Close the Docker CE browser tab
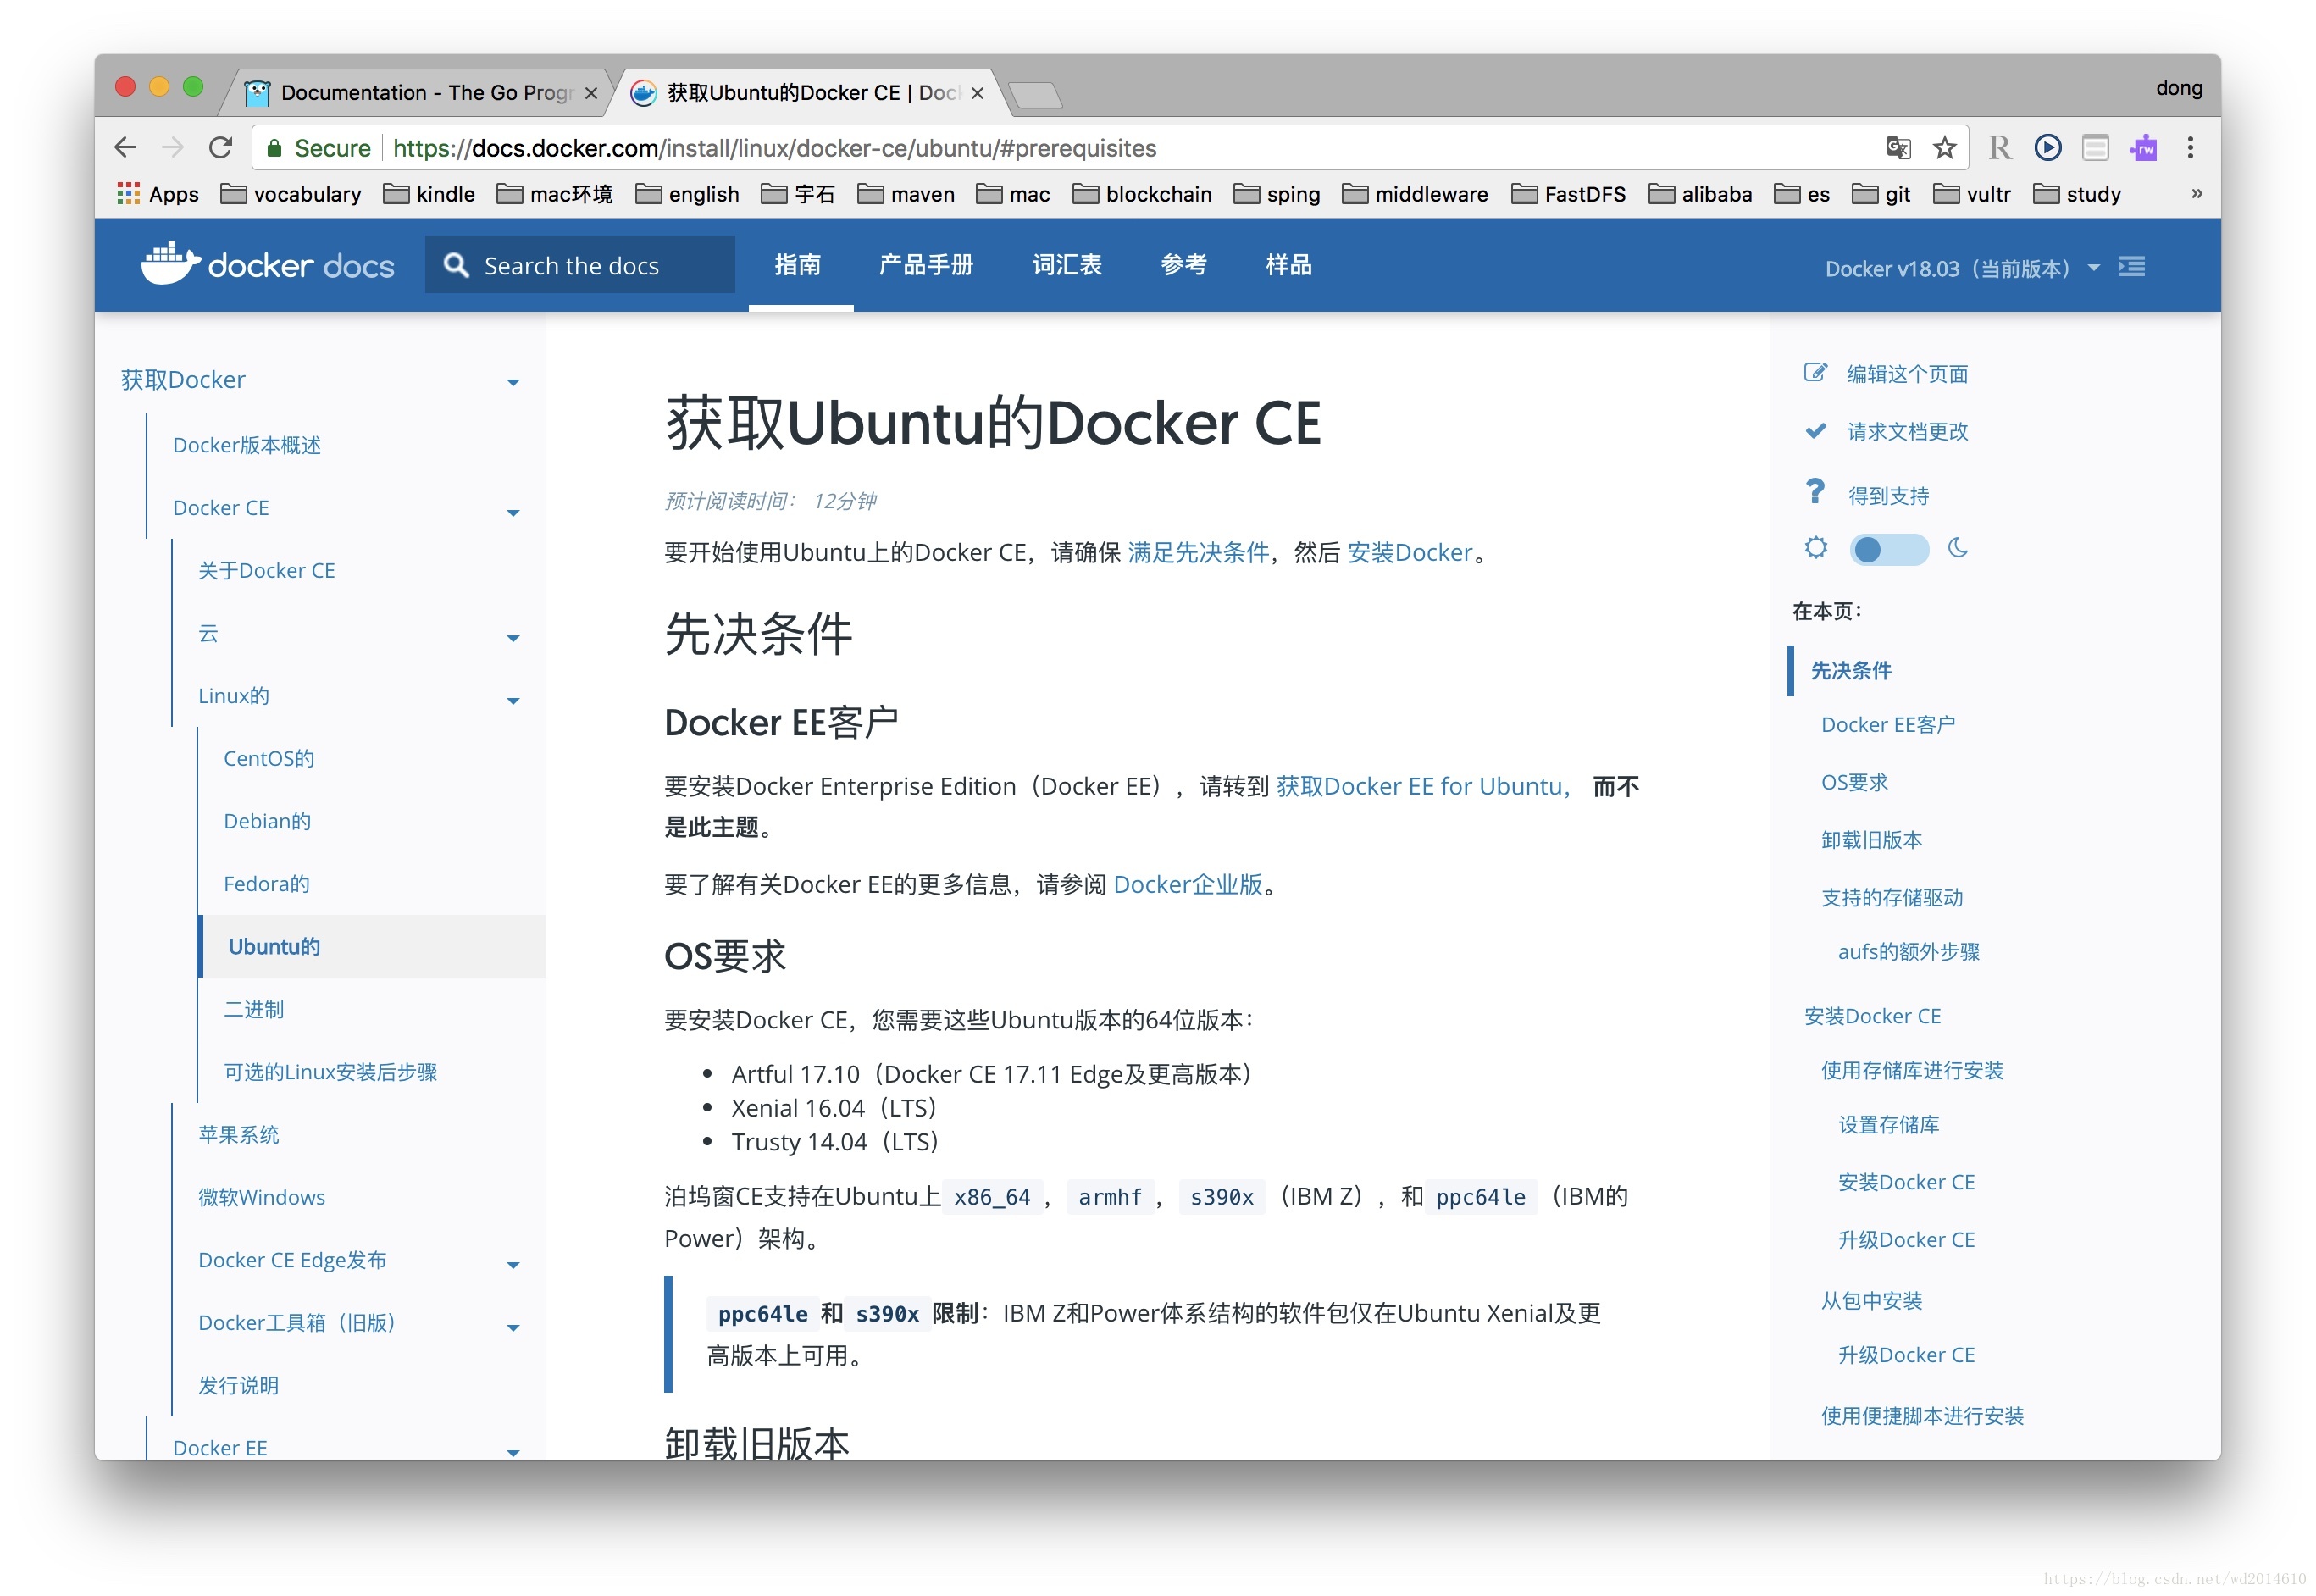The width and height of the screenshot is (2316, 1596). pos(977,93)
